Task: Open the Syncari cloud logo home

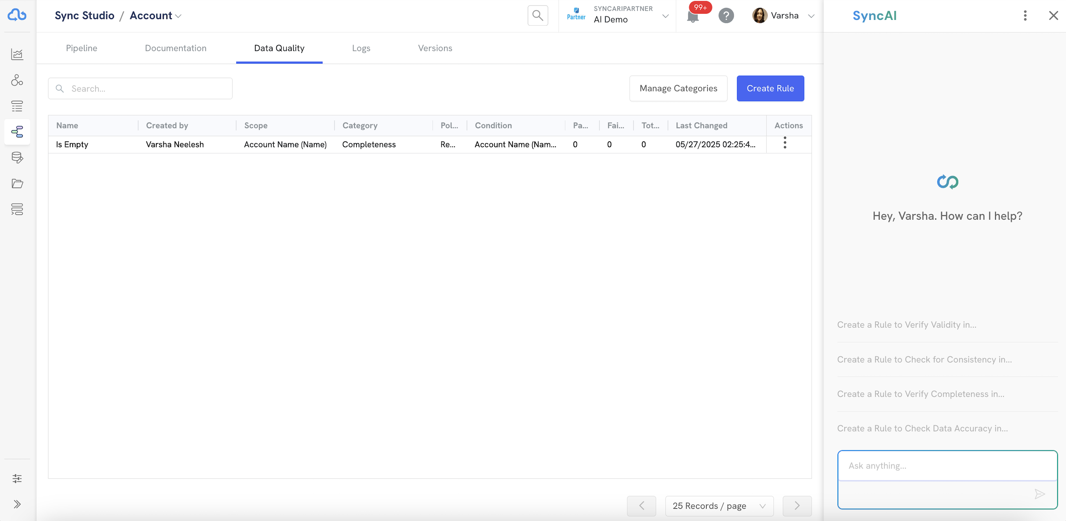Action: coord(17,15)
